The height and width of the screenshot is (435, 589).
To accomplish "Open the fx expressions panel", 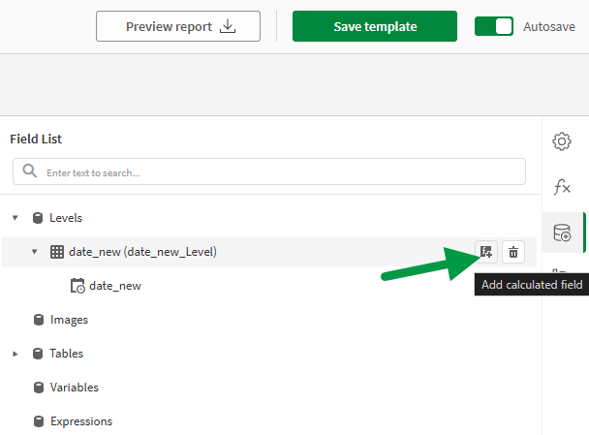I will pyautogui.click(x=562, y=187).
